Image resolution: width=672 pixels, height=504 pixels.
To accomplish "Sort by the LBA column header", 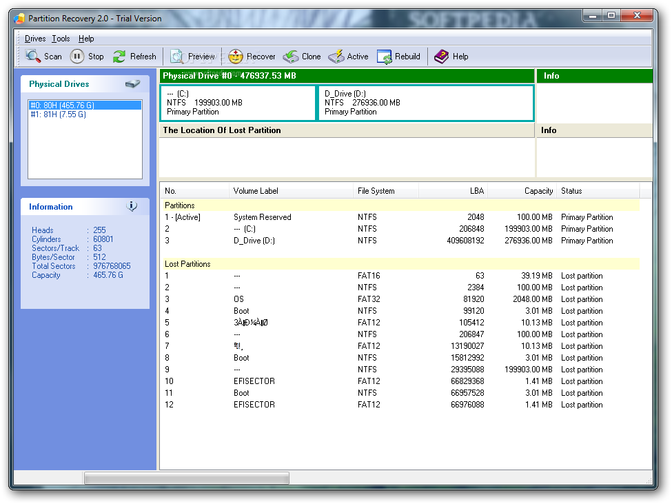I will tap(454, 191).
